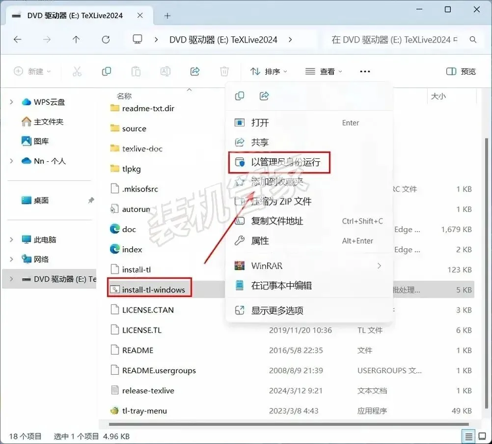The image size is (492, 444).
Task: Expand 网络 tree node
Action: pos(11,259)
